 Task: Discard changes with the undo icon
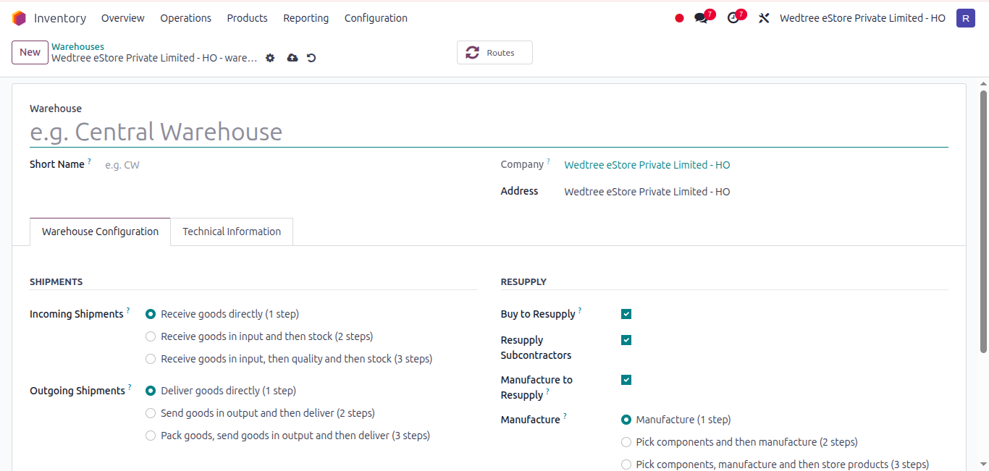[x=311, y=58]
